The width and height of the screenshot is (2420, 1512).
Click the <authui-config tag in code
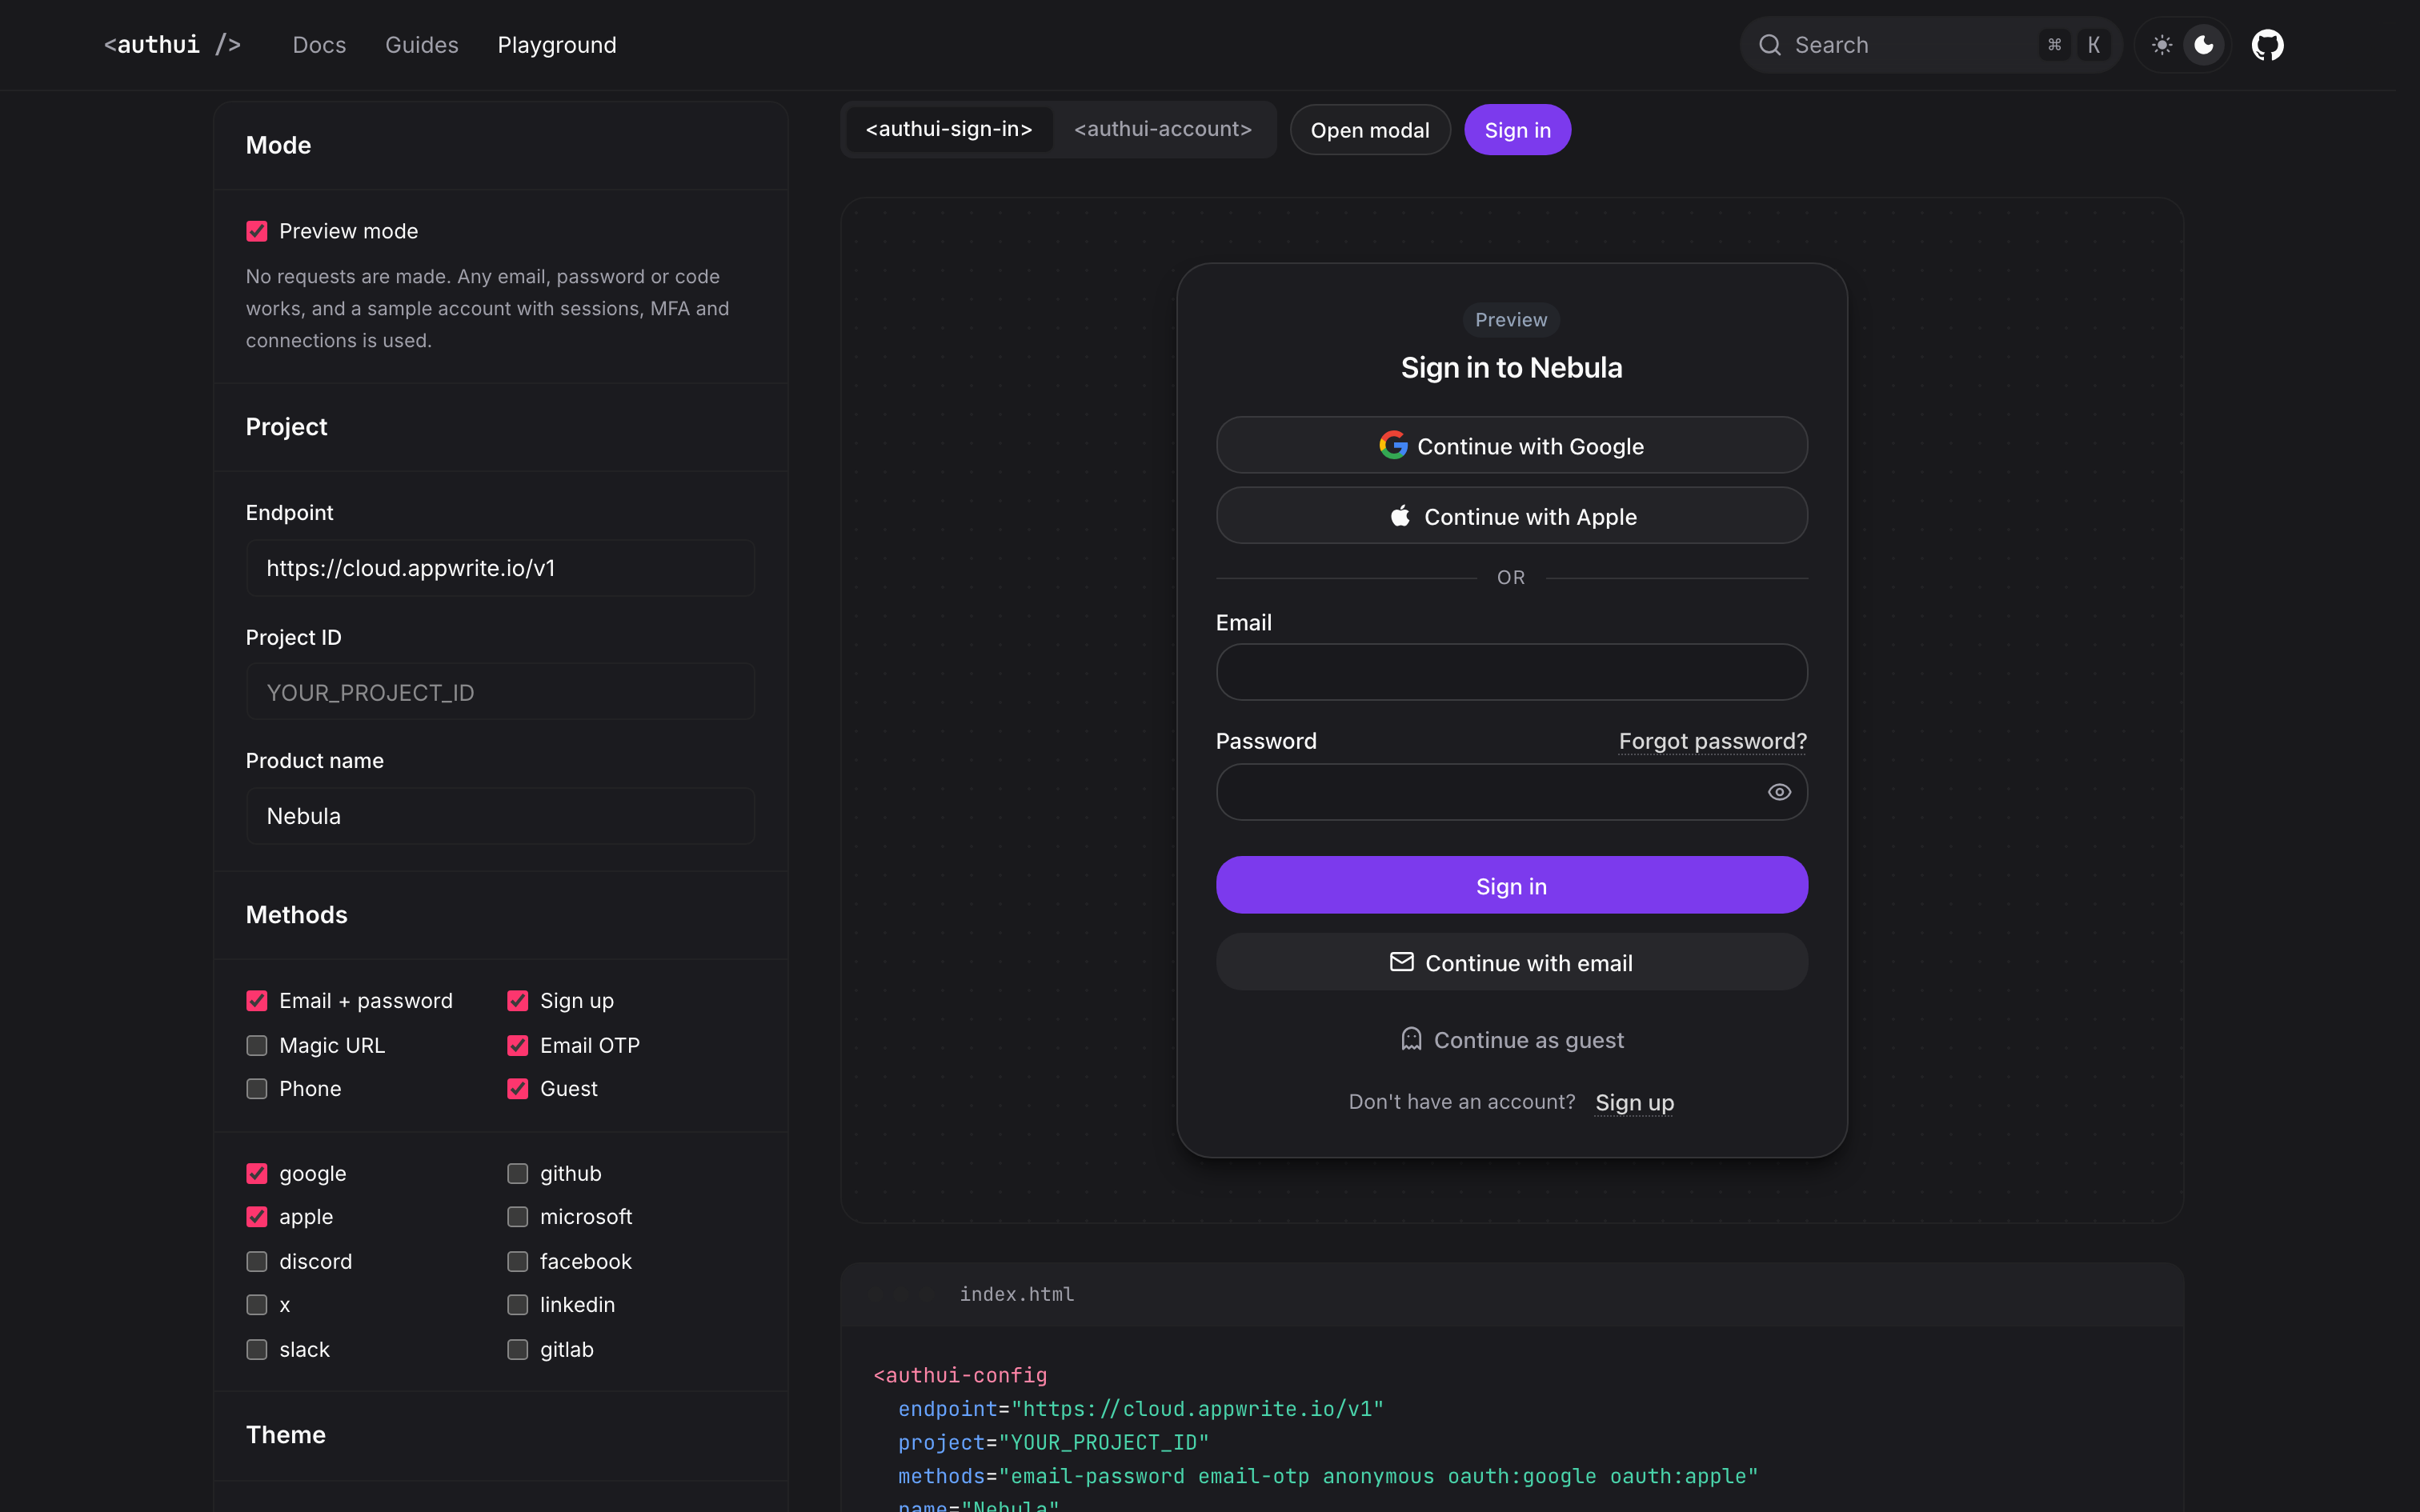(960, 1375)
